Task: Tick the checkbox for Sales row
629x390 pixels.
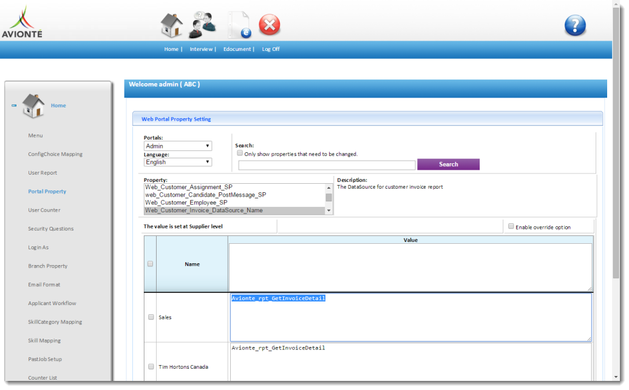Action: coord(151,317)
